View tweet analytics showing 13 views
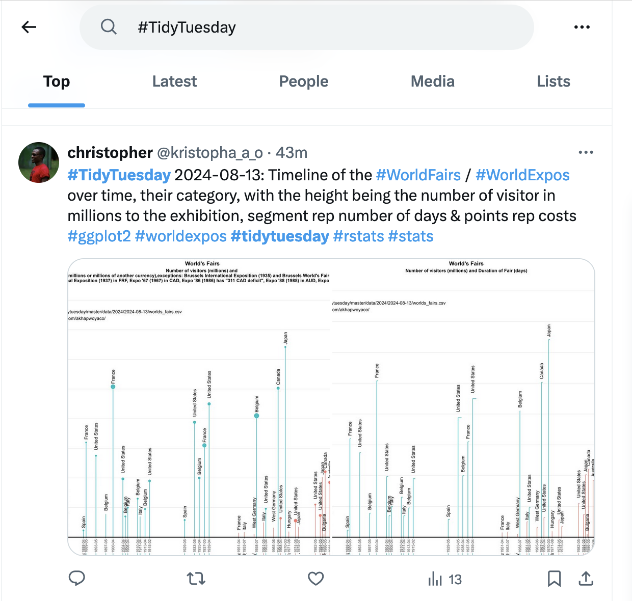The image size is (632, 601). [445, 579]
